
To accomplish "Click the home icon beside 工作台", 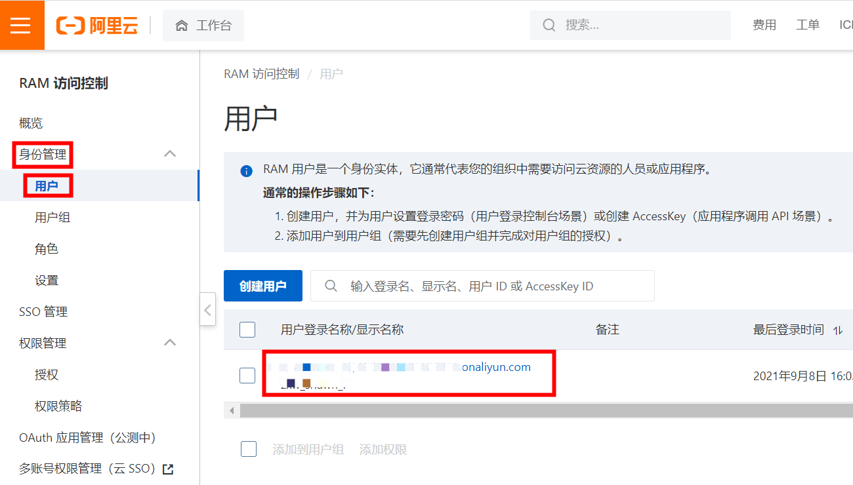I will coord(182,26).
